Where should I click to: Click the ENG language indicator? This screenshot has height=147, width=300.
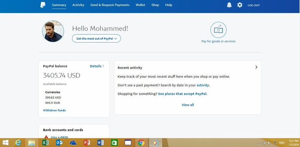pyautogui.click(x=282, y=143)
